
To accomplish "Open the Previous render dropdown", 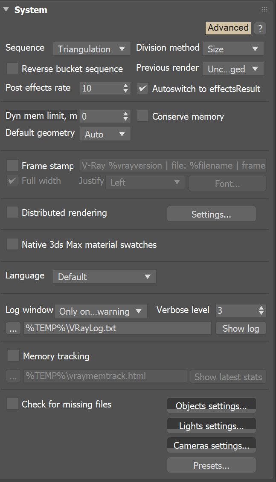I will point(233,69).
